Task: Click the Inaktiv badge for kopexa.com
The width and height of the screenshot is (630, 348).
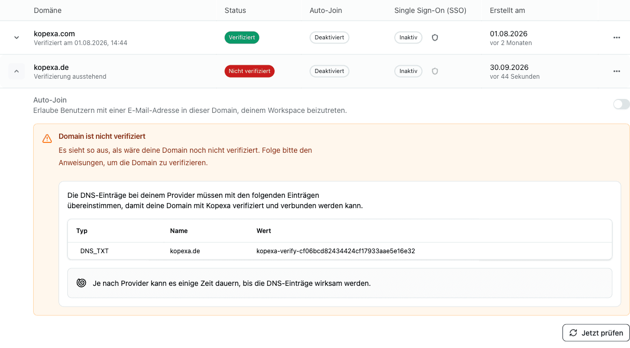Action: 408,37
